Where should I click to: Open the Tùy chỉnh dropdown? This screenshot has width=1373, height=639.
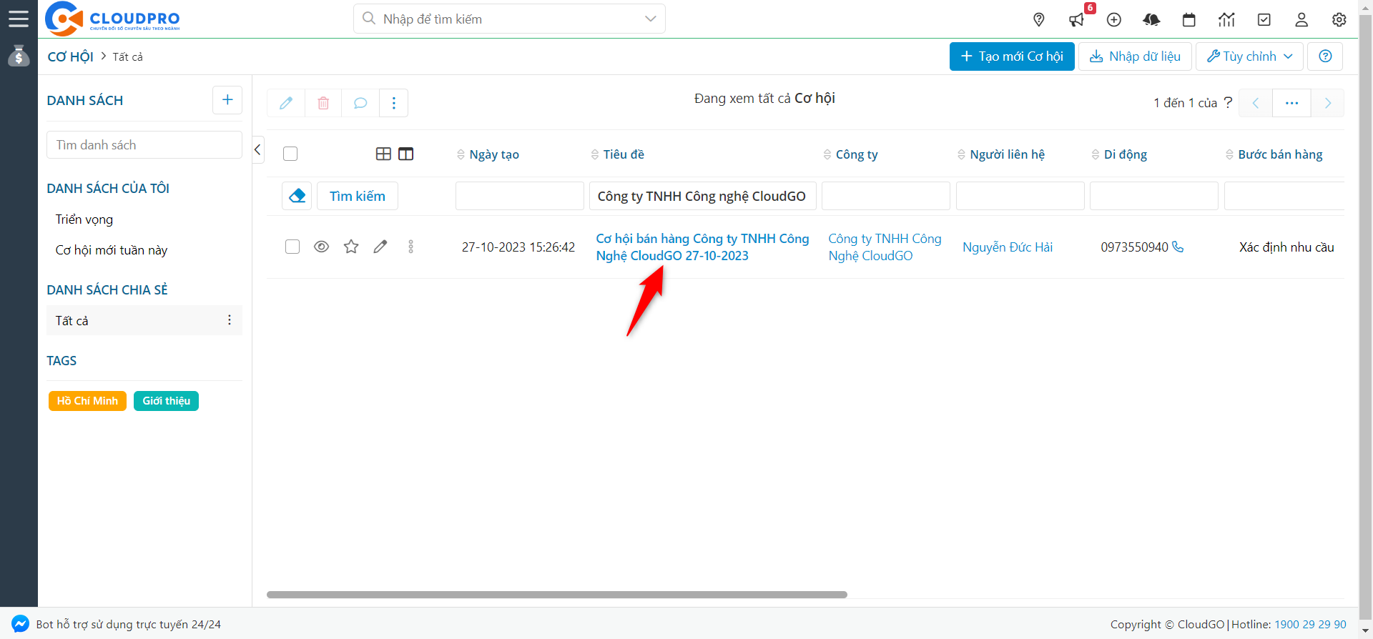click(1249, 56)
